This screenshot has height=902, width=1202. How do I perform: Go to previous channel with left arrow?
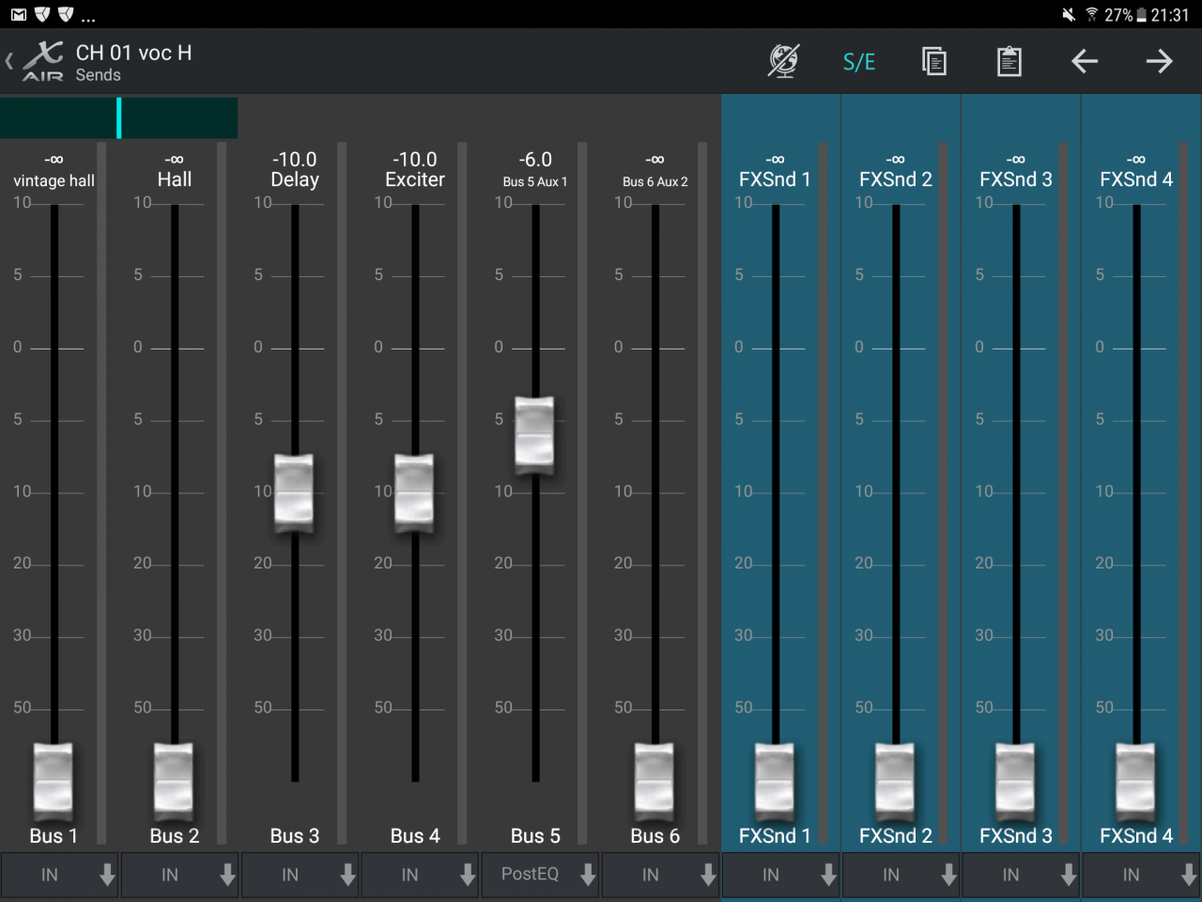point(1084,61)
